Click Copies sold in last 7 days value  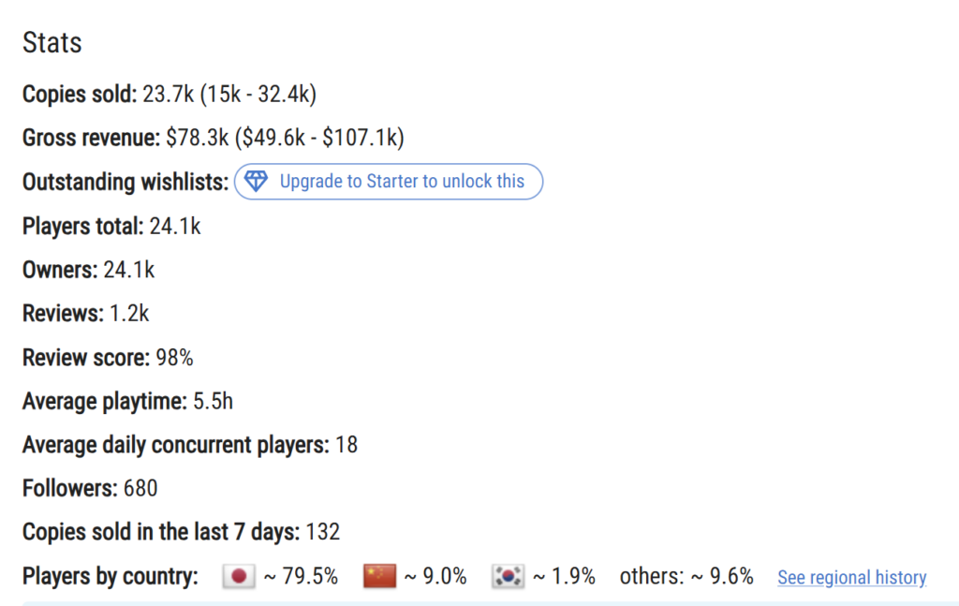point(322,532)
